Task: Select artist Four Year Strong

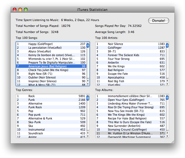Action: pyautogui.click(x=131, y=59)
